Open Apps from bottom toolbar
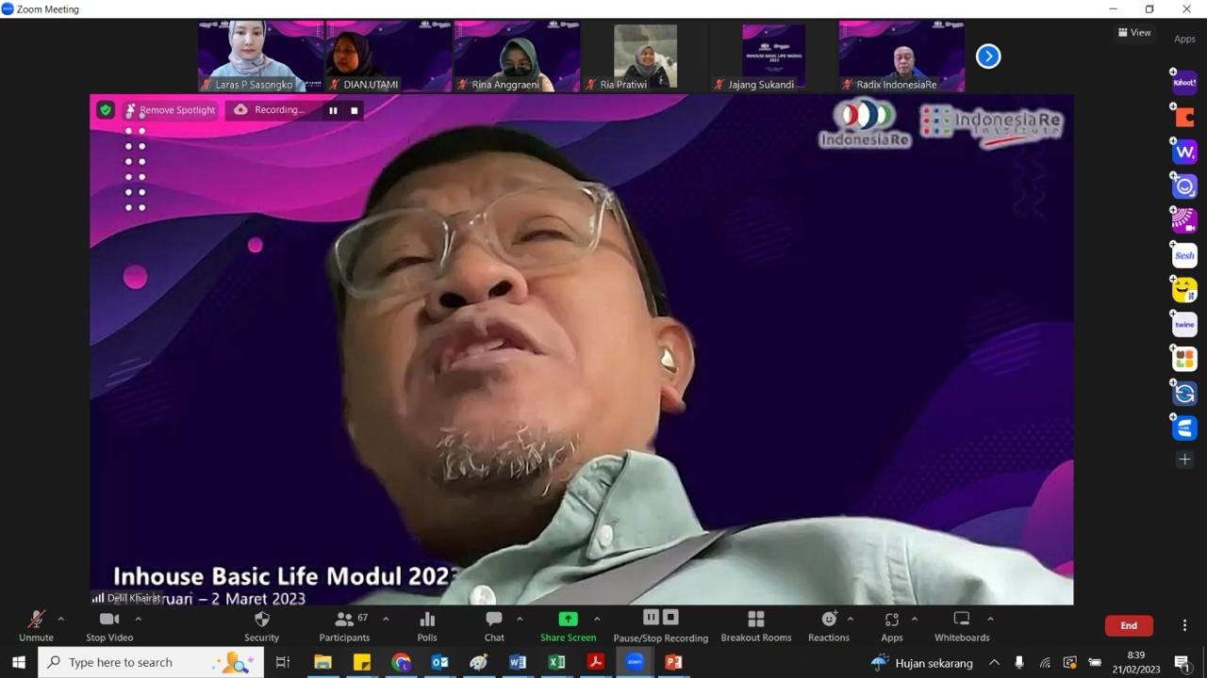 (x=892, y=626)
